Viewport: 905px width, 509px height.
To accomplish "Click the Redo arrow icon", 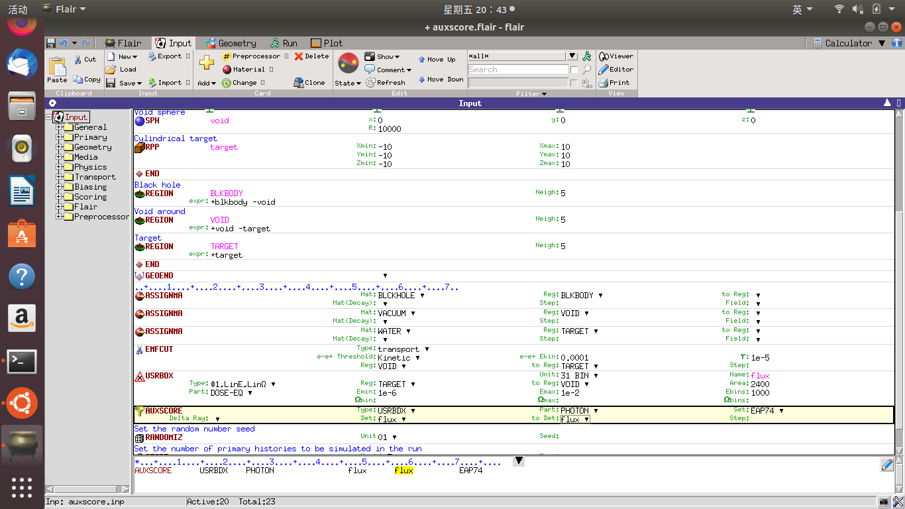I will [86, 43].
